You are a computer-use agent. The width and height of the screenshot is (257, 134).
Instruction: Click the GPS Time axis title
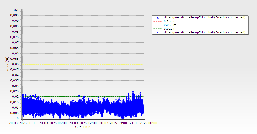point(83,127)
